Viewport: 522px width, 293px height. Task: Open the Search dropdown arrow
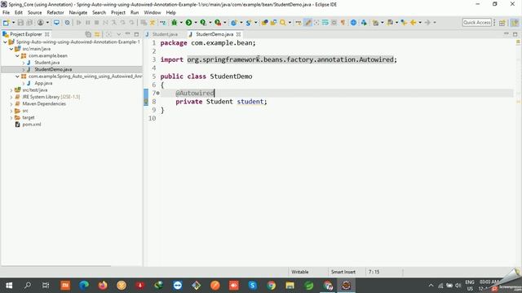pos(290,23)
